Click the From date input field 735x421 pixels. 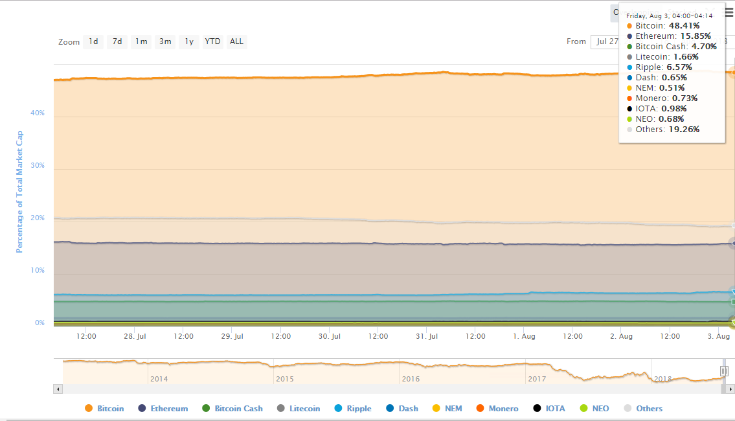tap(605, 41)
